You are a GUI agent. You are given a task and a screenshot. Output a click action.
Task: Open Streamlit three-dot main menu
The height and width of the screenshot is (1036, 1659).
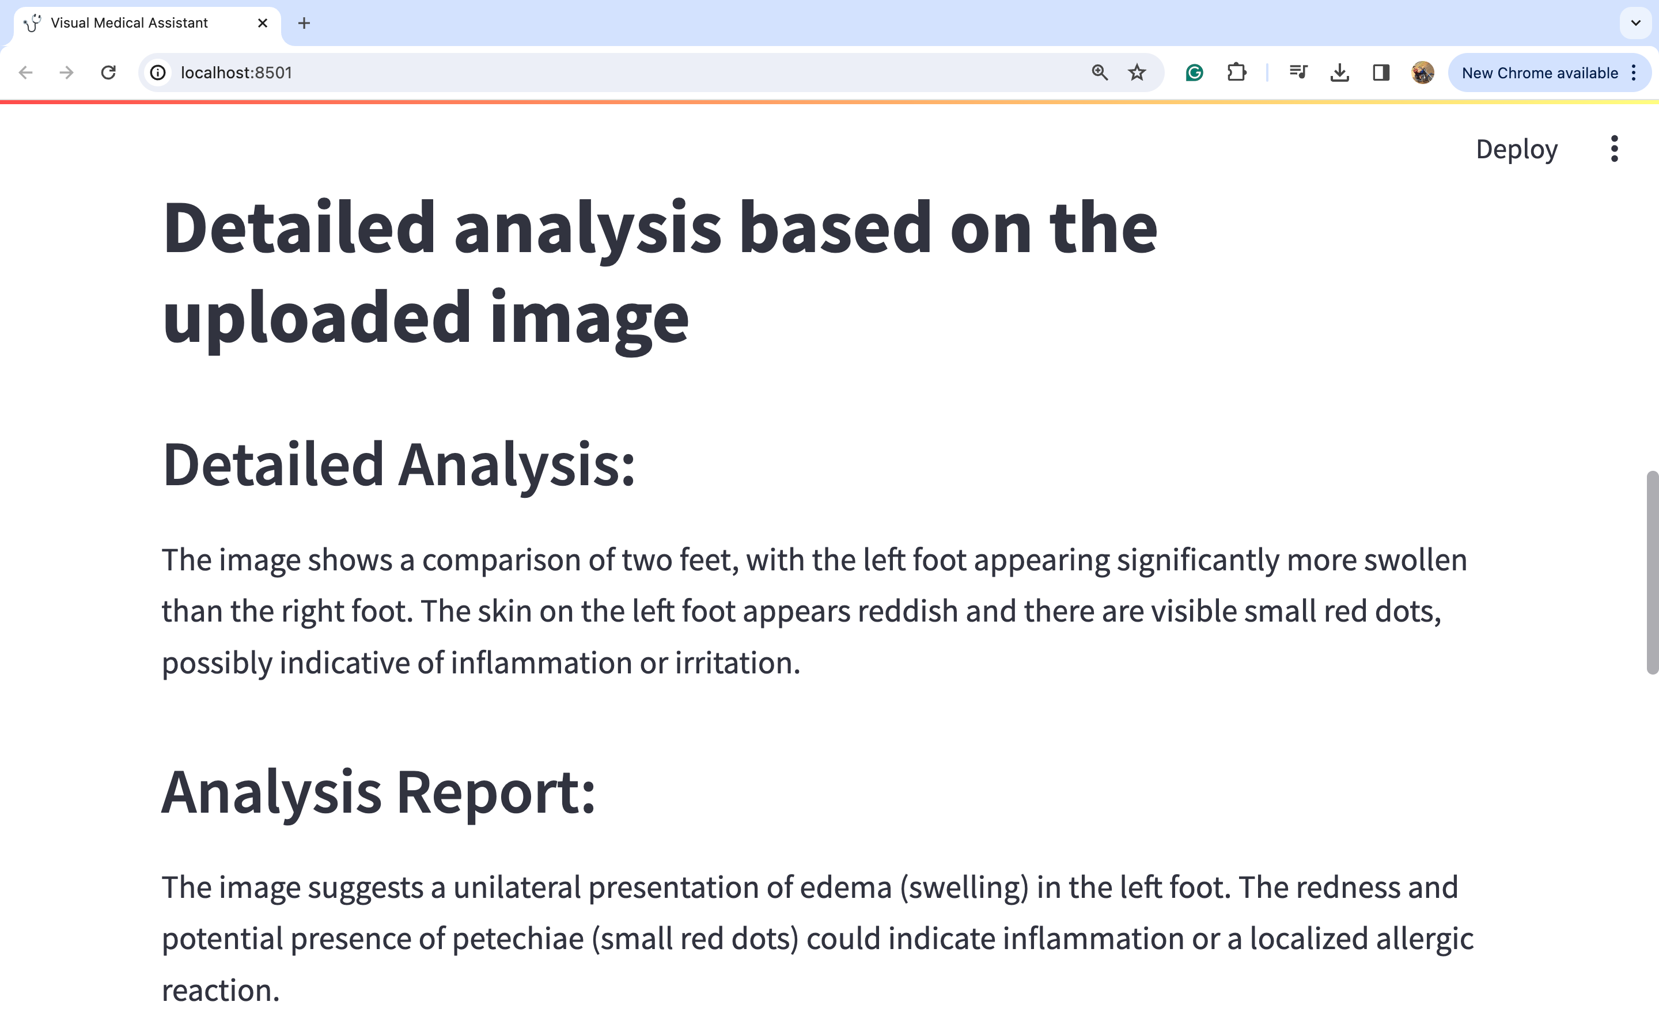(1613, 148)
